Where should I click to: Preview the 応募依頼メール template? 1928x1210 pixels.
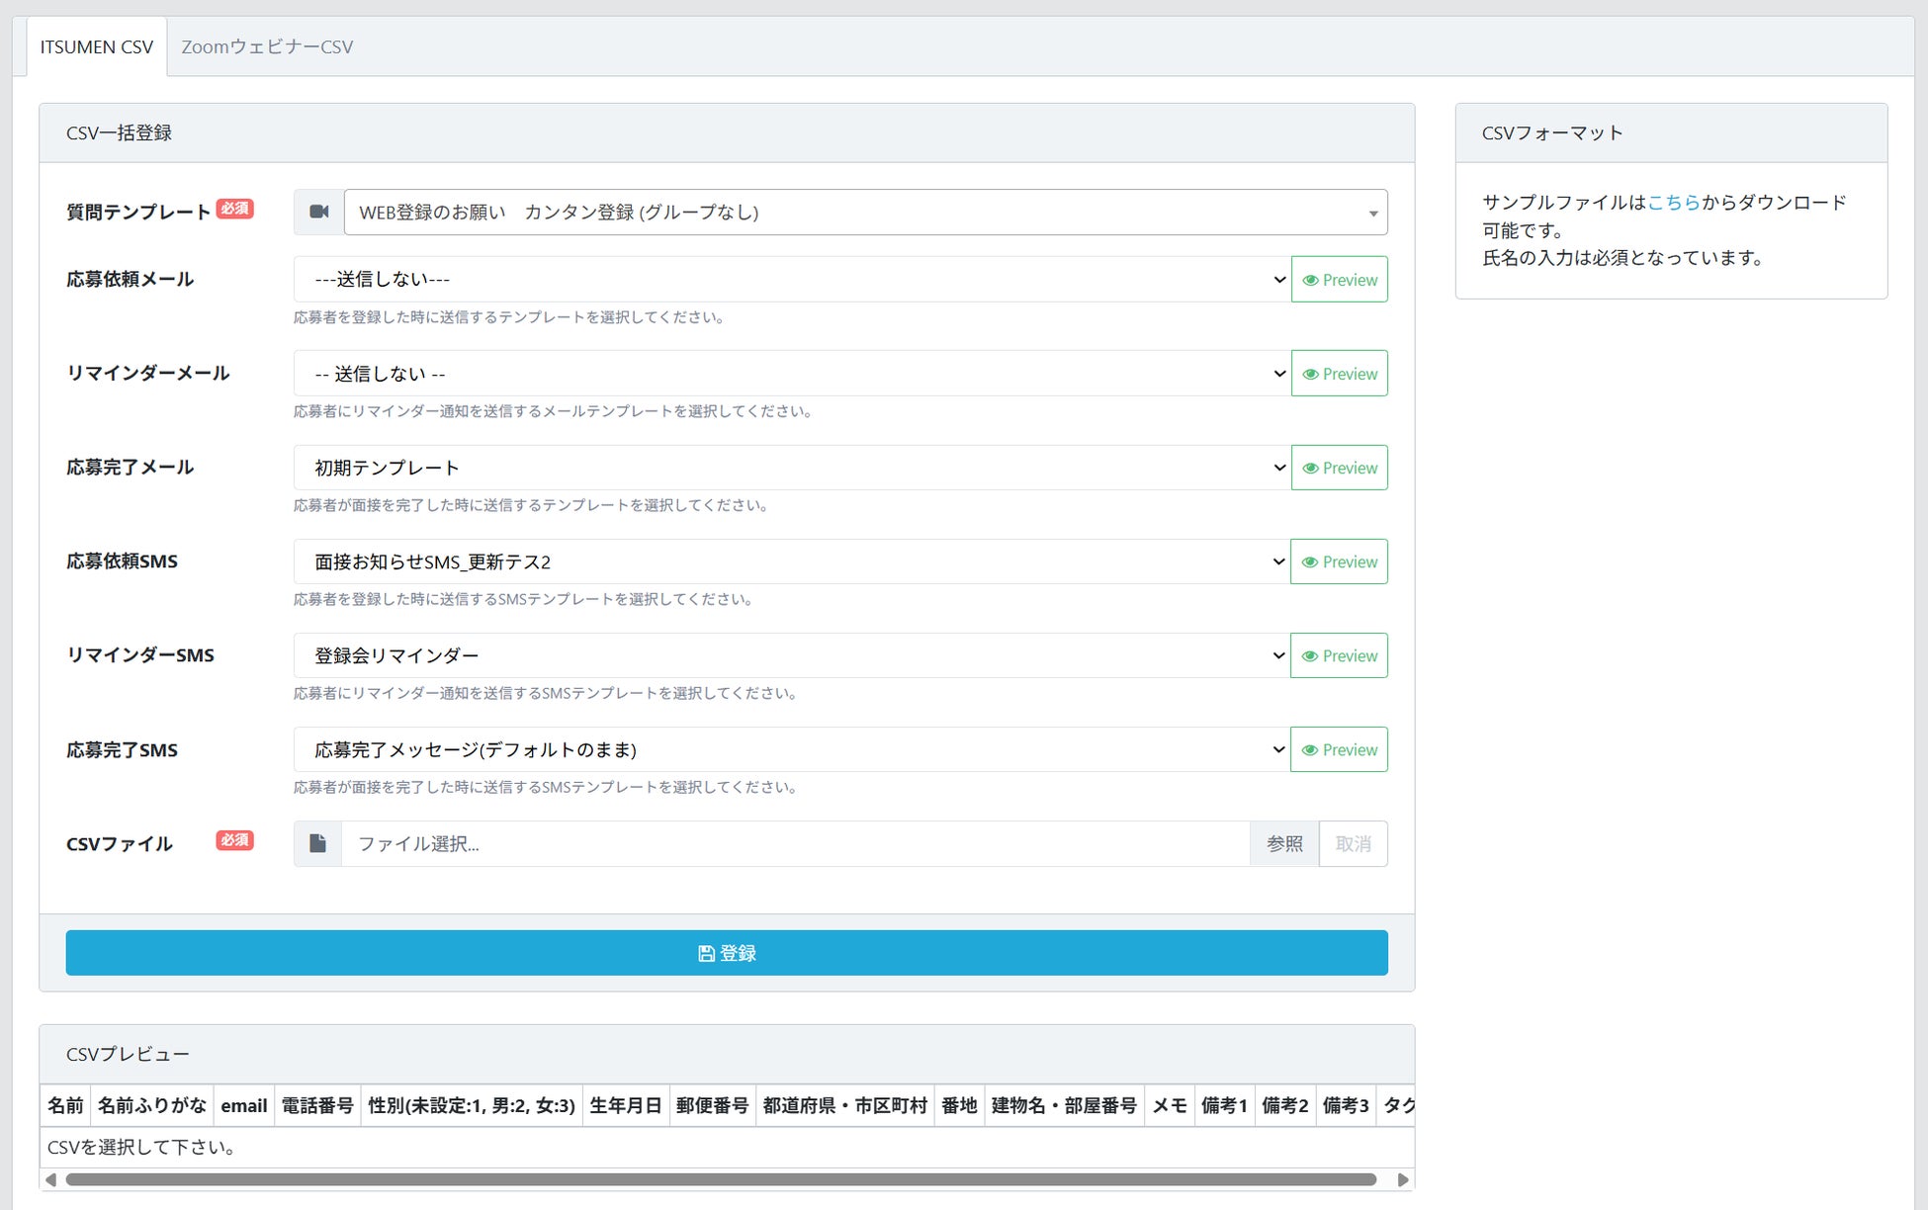(x=1339, y=280)
